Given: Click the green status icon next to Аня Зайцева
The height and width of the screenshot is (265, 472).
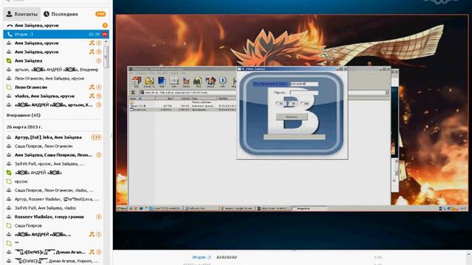Looking at the screenshot, I should click(x=9, y=60).
